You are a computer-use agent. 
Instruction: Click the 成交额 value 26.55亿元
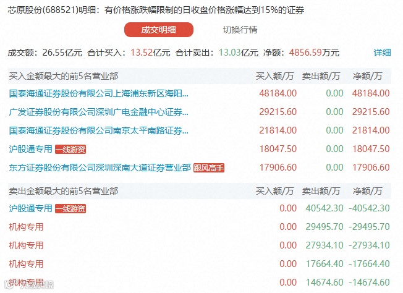(x=62, y=53)
